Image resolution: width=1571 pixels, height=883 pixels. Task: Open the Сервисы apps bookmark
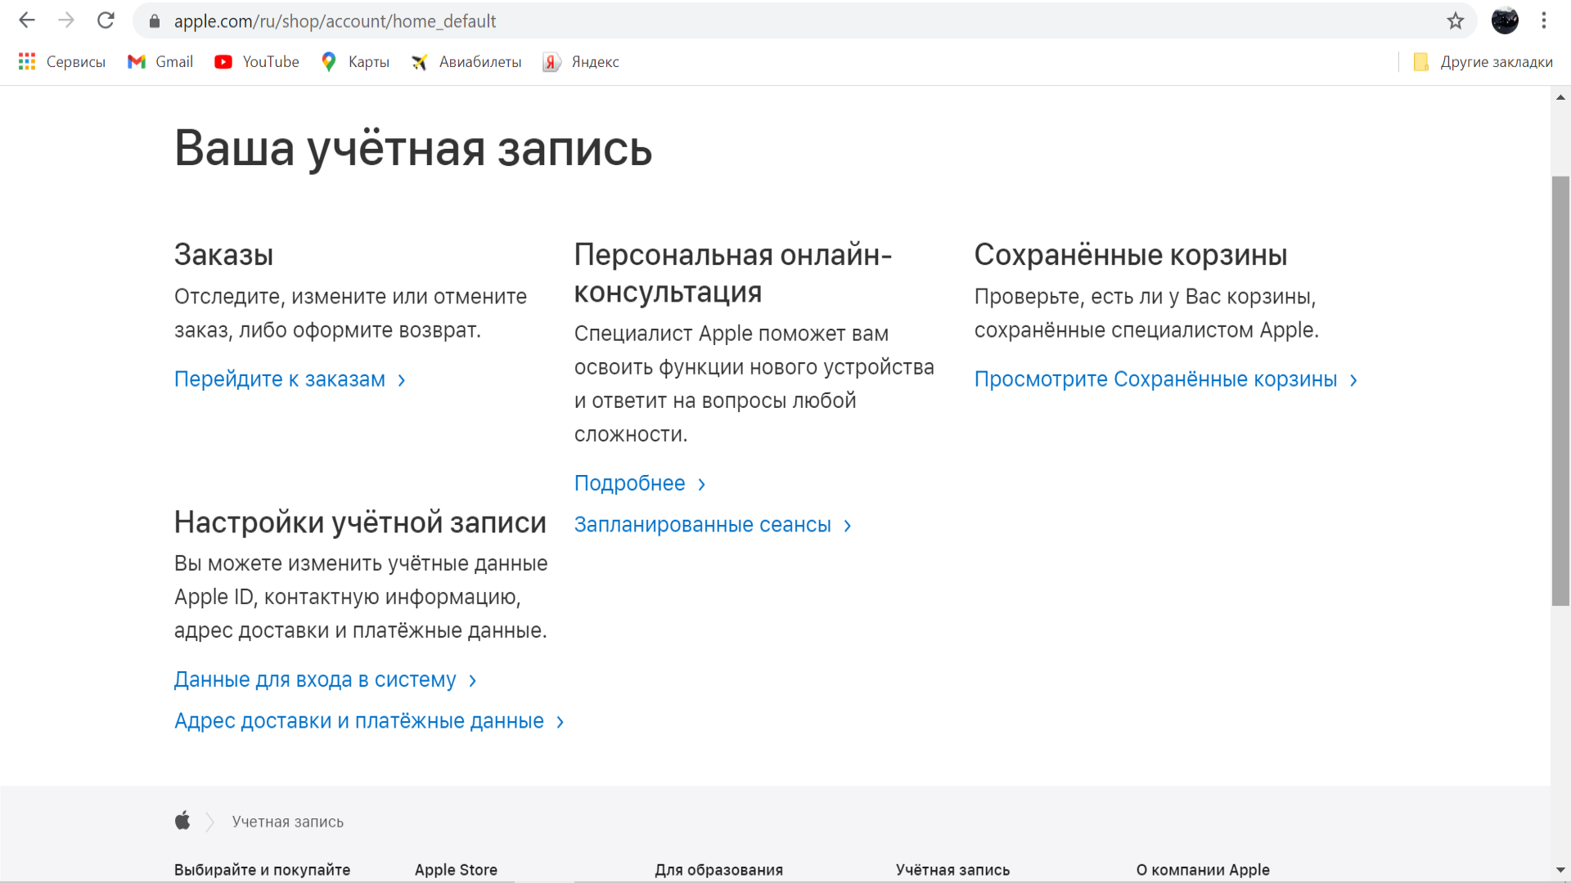coord(62,62)
